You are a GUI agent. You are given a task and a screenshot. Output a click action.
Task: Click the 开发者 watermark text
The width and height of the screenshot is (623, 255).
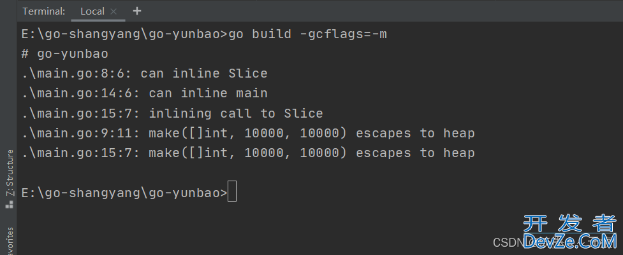(570, 224)
